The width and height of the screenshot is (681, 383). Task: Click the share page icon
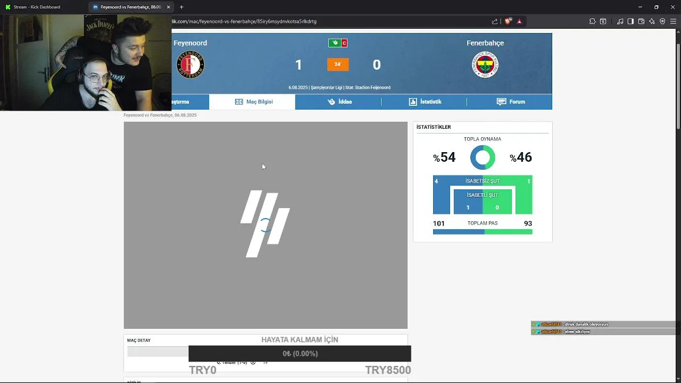495,21
